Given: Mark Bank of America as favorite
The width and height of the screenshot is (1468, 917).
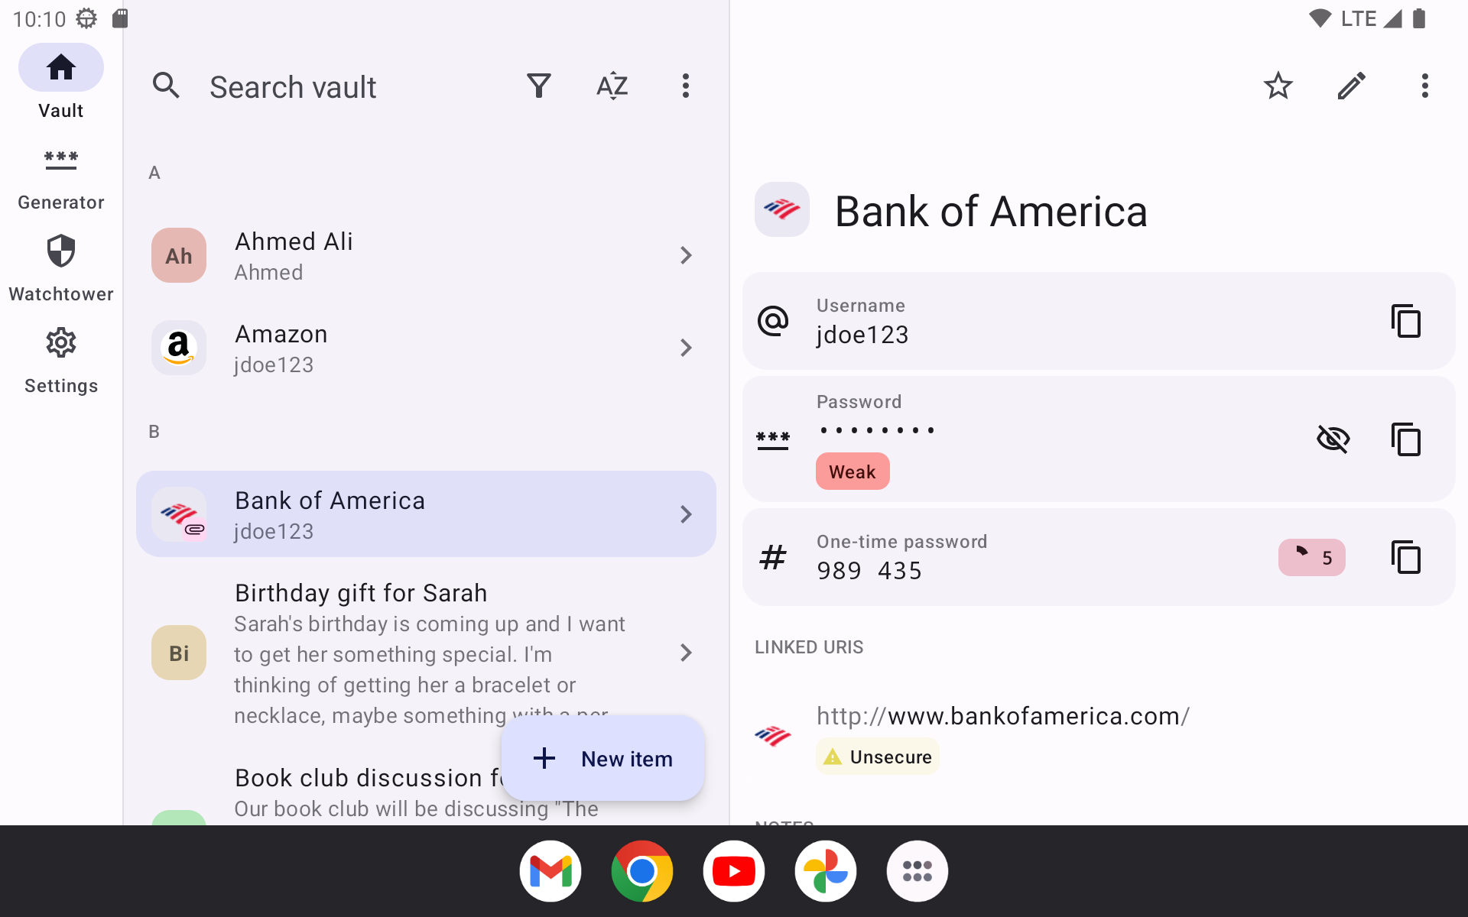Looking at the screenshot, I should (1278, 86).
